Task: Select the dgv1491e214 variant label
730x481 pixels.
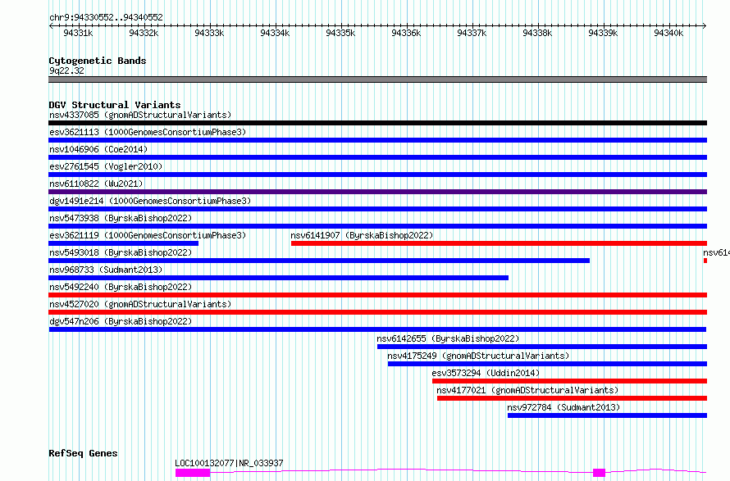Action: (150, 201)
